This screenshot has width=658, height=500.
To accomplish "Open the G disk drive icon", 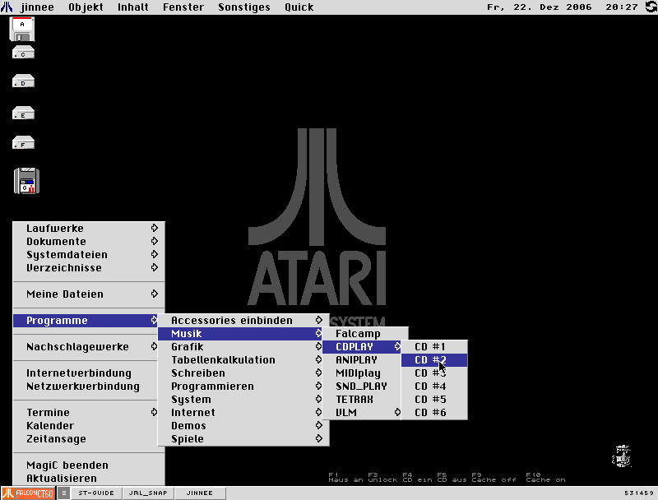I will tap(26, 181).
